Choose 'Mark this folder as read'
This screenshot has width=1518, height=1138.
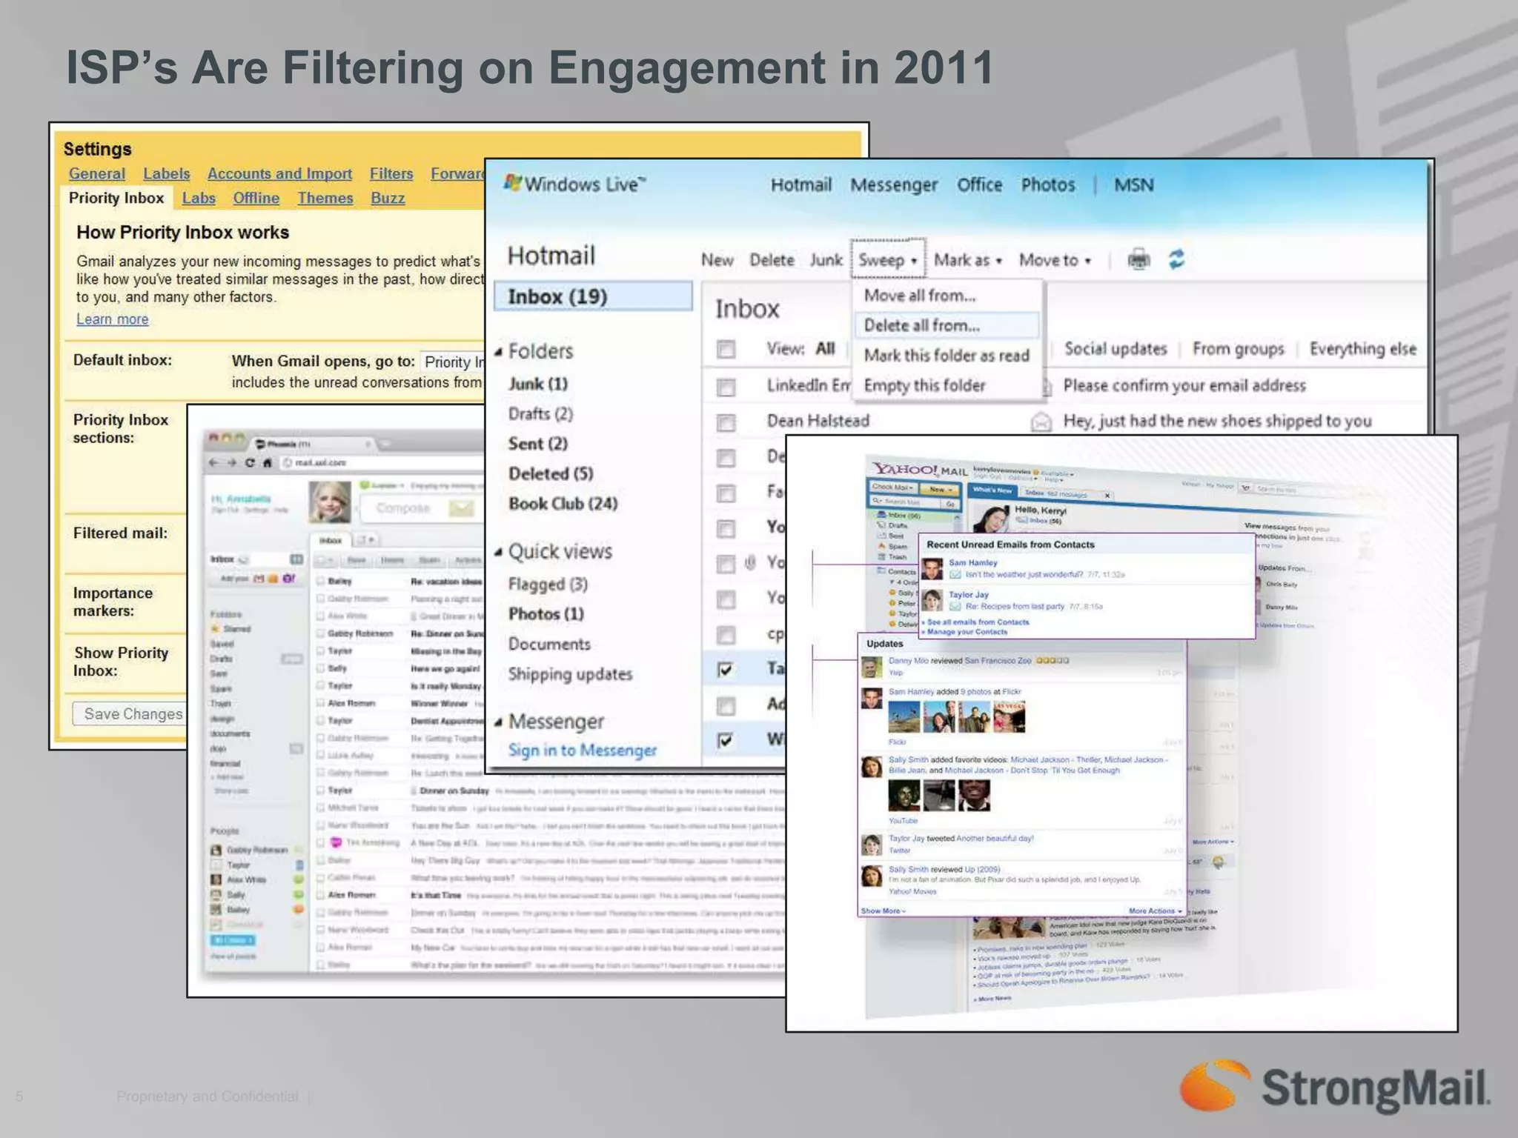[x=947, y=356]
